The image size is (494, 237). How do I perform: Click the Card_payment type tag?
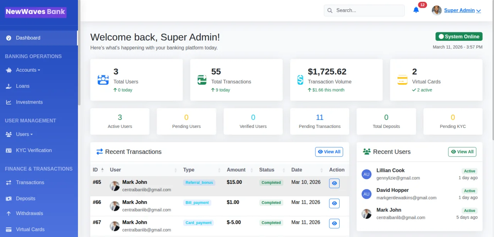198,223
